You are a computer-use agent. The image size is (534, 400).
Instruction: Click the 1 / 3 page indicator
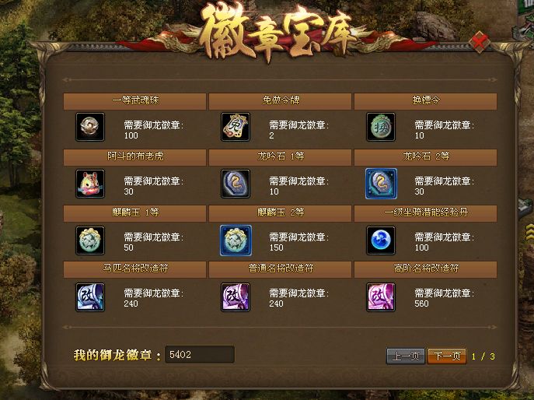pos(483,356)
